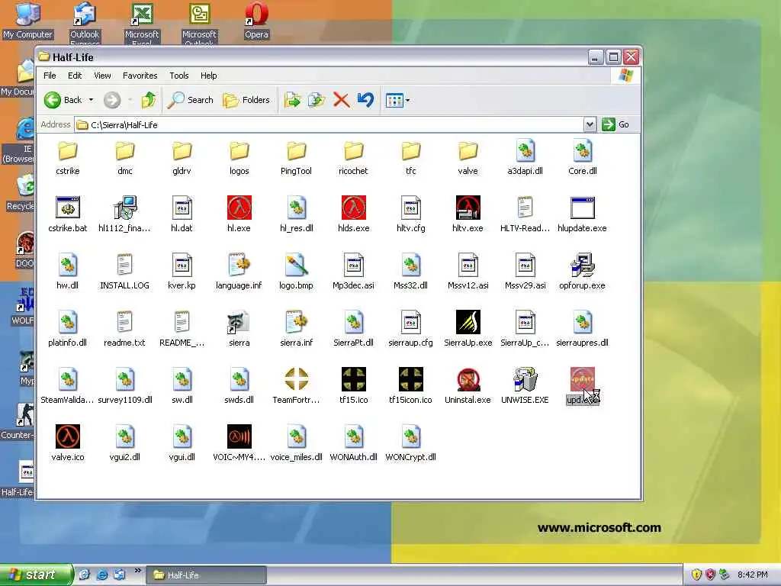Open the View menu
Image resolution: width=781 pixels, height=586 pixels.
point(102,76)
